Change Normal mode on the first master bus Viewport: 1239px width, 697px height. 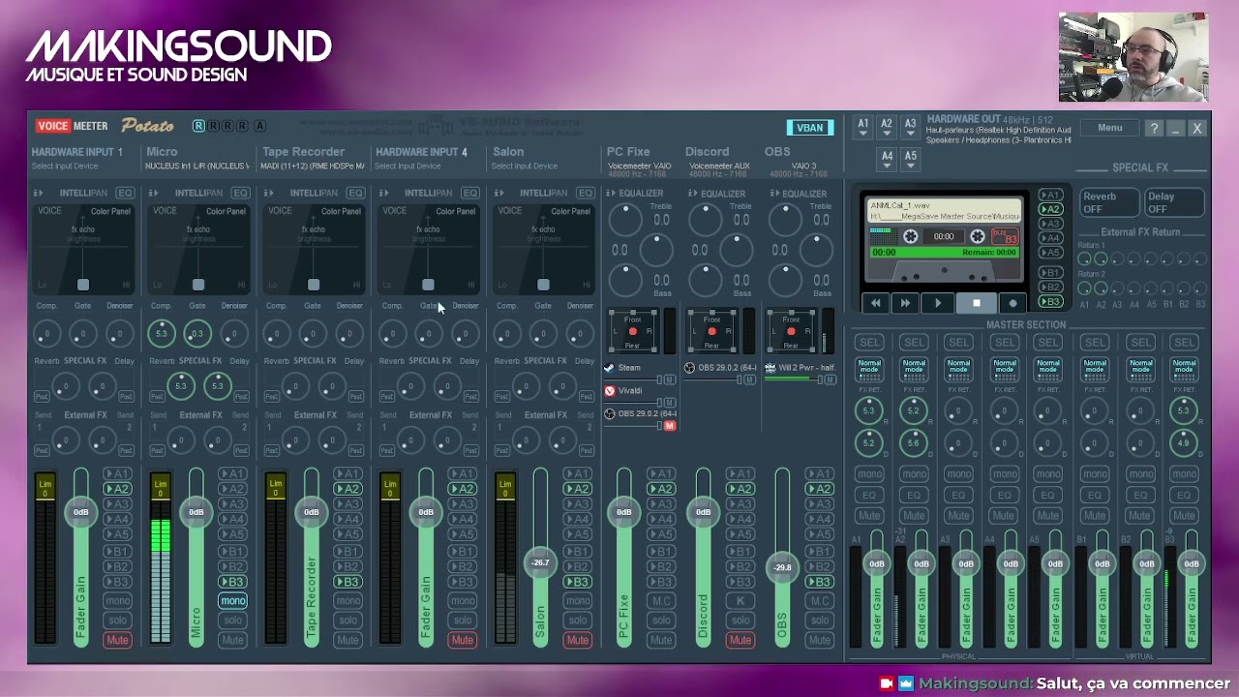(x=869, y=368)
